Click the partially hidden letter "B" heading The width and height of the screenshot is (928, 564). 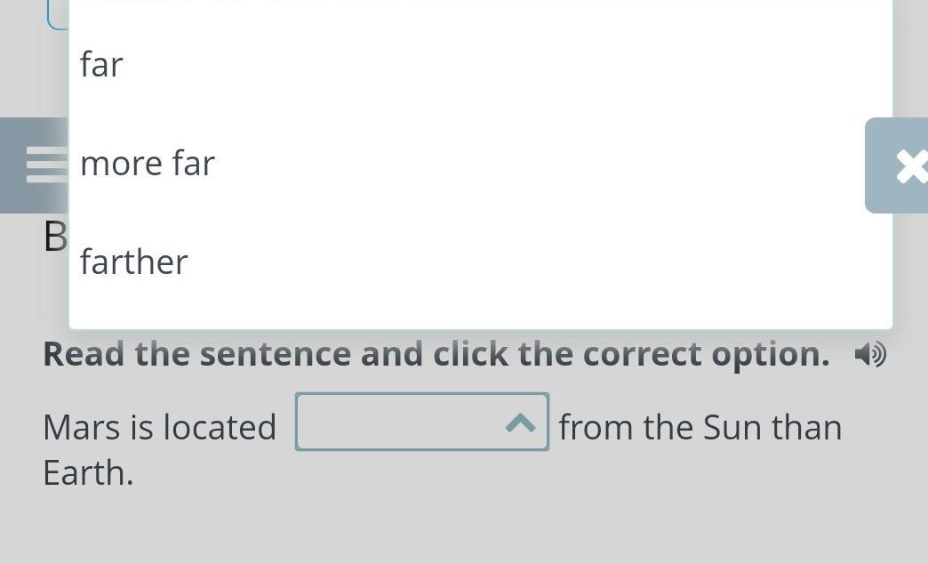(x=55, y=237)
